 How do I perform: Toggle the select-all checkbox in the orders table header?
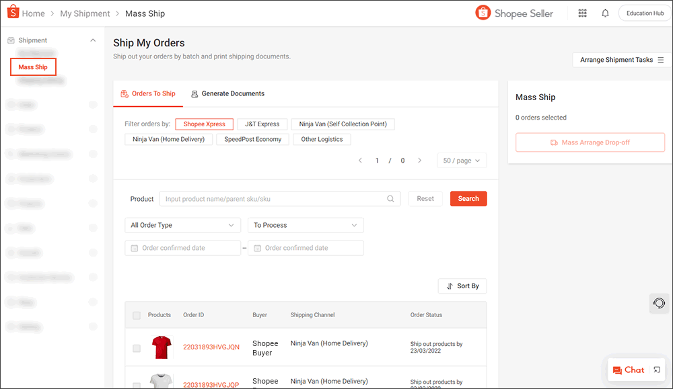[137, 315]
